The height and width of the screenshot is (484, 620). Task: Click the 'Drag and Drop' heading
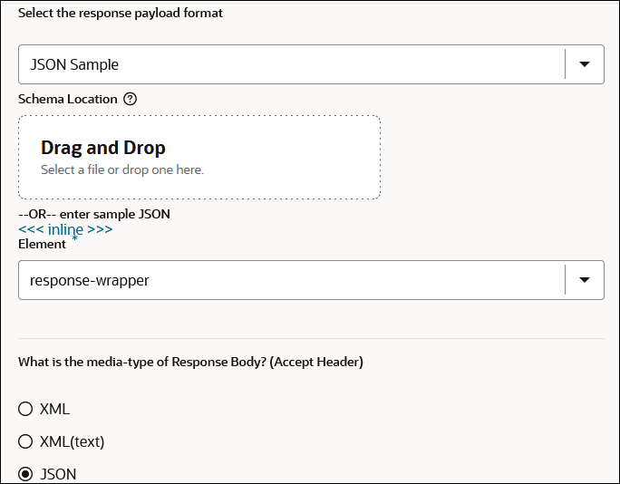pyautogui.click(x=103, y=148)
